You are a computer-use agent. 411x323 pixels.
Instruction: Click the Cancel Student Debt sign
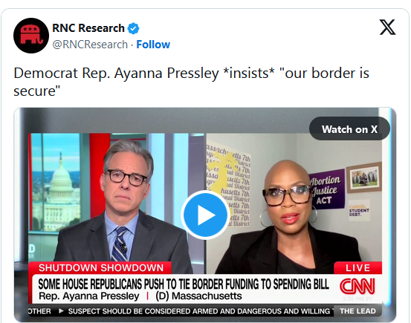359,210
